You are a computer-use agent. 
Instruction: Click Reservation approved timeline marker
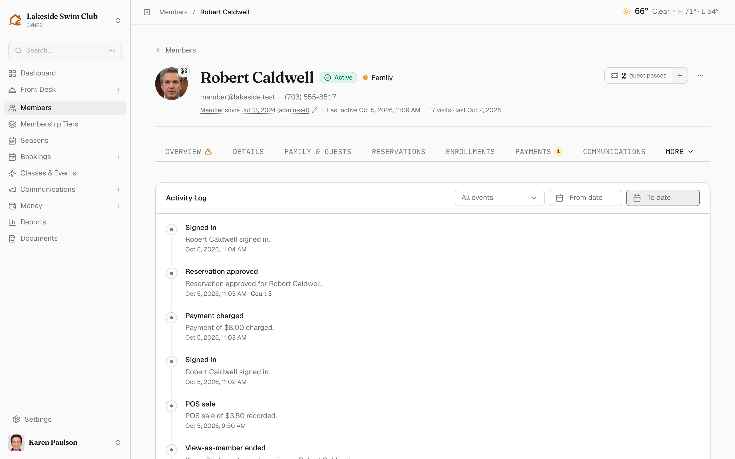[x=171, y=274]
